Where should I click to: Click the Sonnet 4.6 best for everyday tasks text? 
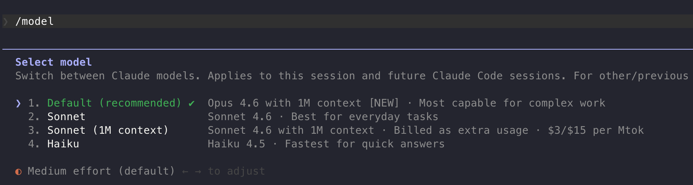(x=323, y=117)
